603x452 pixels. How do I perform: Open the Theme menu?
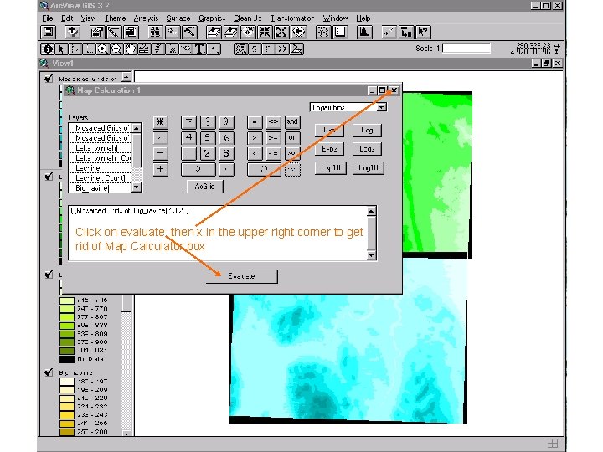tap(115, 18)
